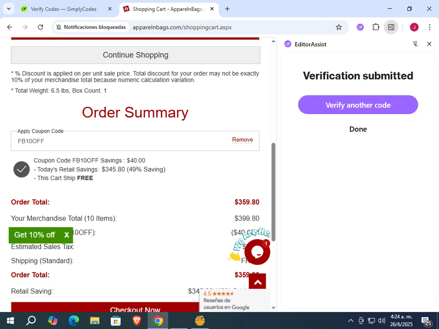Open File Explorer from the taskbar

pyautogui.click(x=95, y=321)
